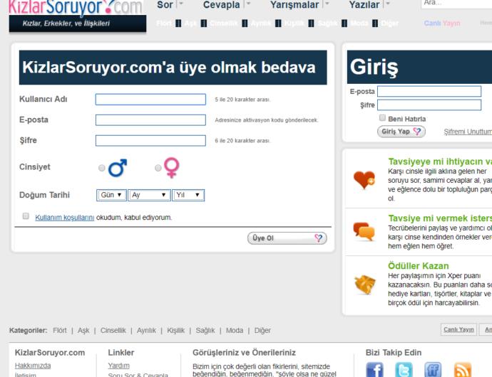This screenshot has width=492, height=377.
Task: Open the orange RSS feed icon
Action: pos(463,369)
